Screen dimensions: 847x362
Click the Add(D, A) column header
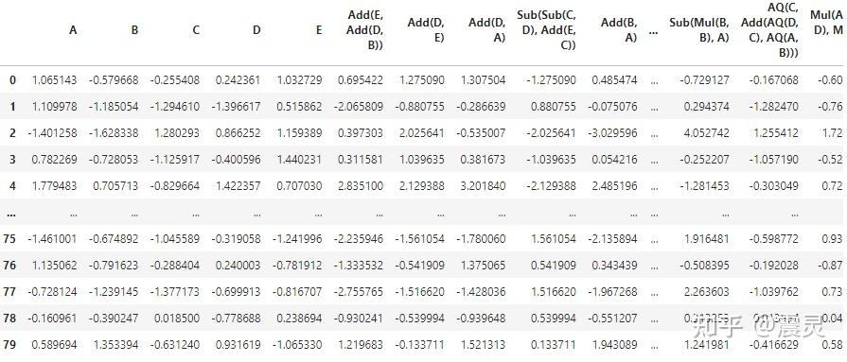(487, 30)
